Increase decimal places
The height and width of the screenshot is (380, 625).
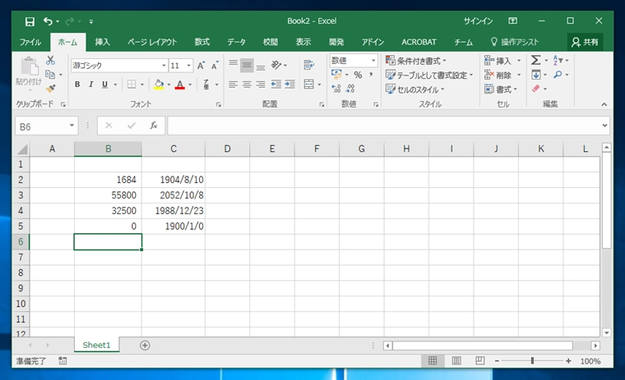click(336, 89)
